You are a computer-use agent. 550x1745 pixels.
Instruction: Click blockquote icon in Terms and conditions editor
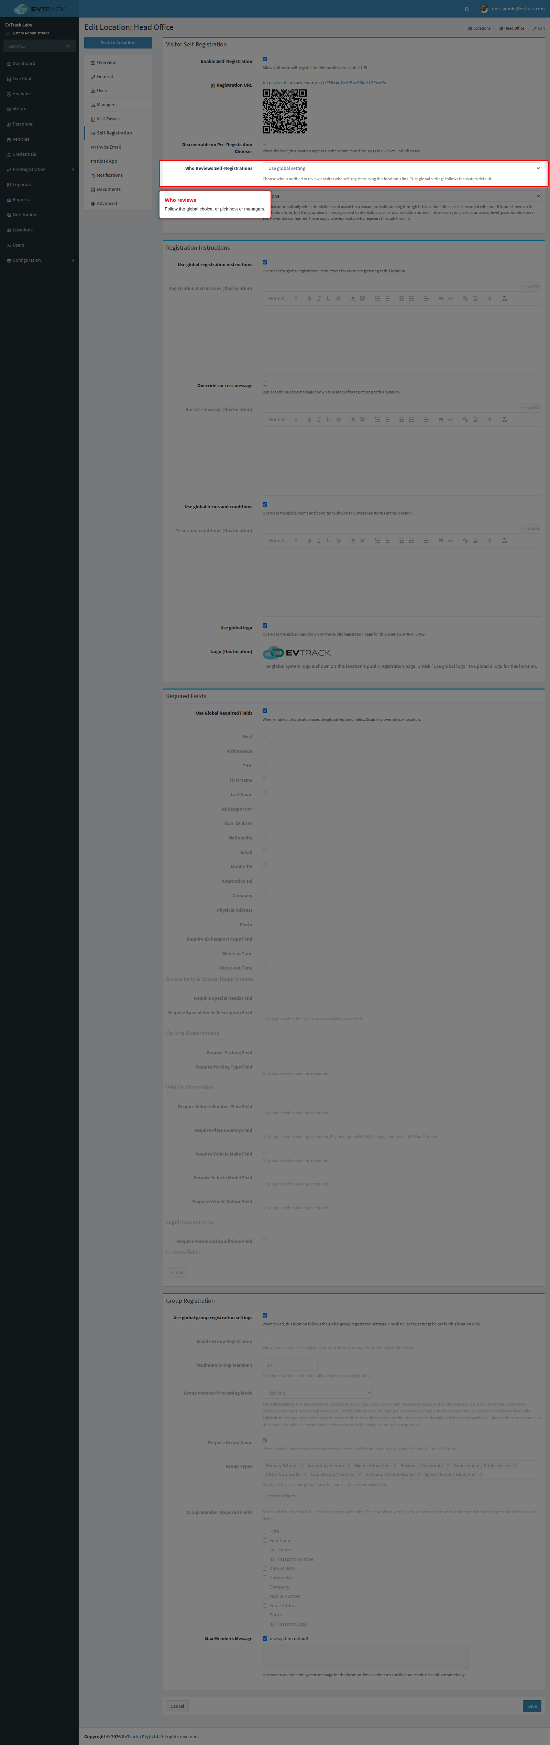pyautogui.click(x=441, y=541)
